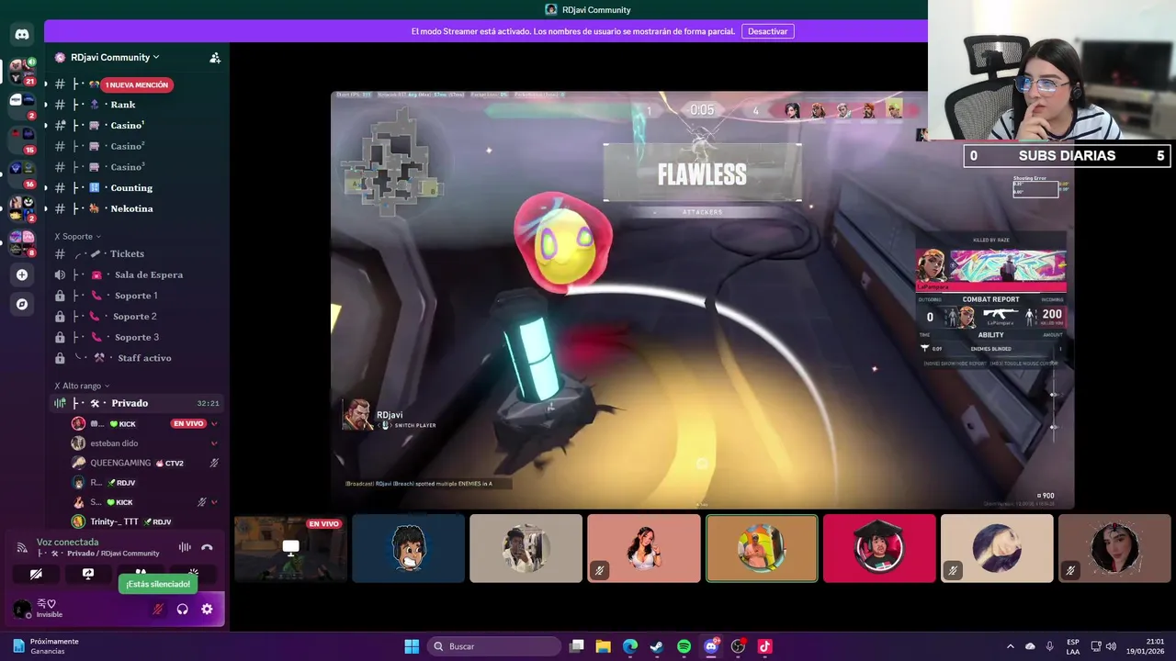
Task: Expand stream arrow beside EN VIVO user
Action: point(214,423)
